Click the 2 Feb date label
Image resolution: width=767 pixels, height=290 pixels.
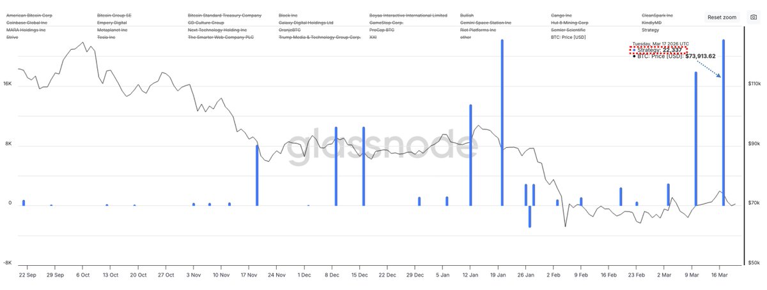(554, 275)
